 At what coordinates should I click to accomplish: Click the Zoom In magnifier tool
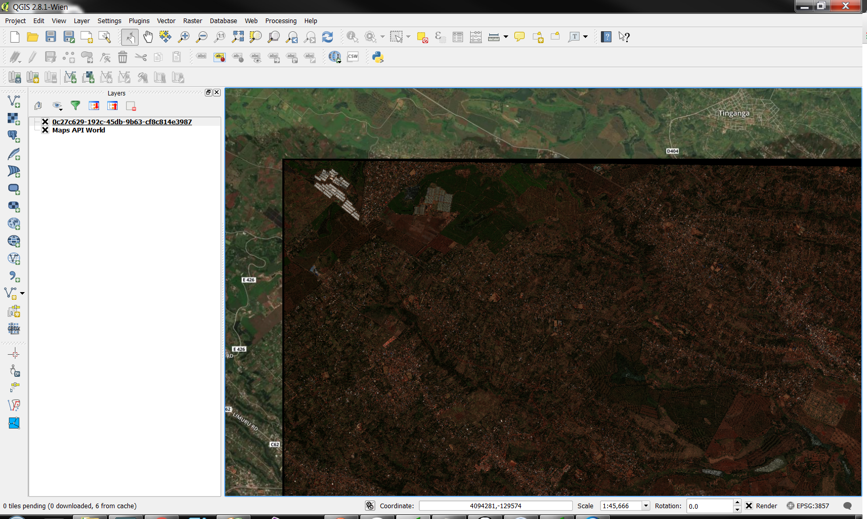183,37
